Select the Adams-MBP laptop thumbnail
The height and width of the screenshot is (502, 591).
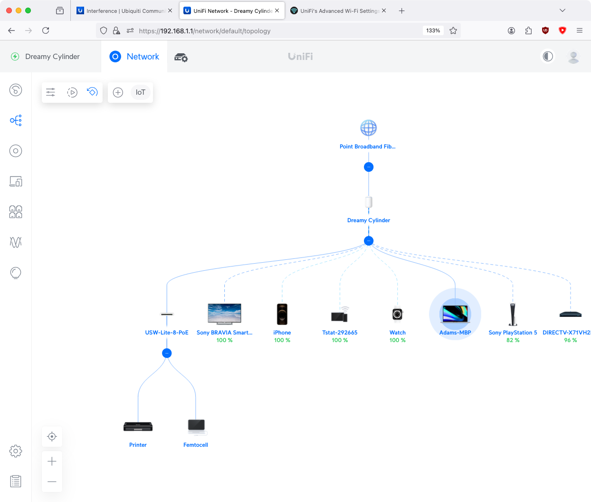pos(455,314)
